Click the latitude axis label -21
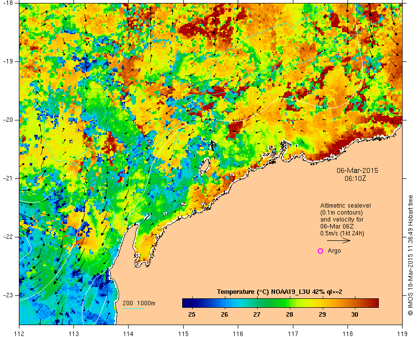Image resolution: width=417 pixels, height=337 pixels. pos(7,178)
